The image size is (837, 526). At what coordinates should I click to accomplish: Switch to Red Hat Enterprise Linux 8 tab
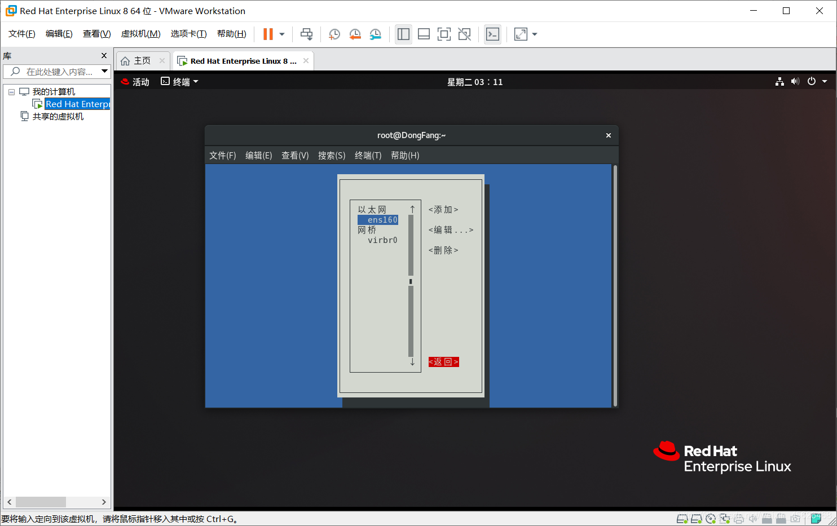coord(243,61)
